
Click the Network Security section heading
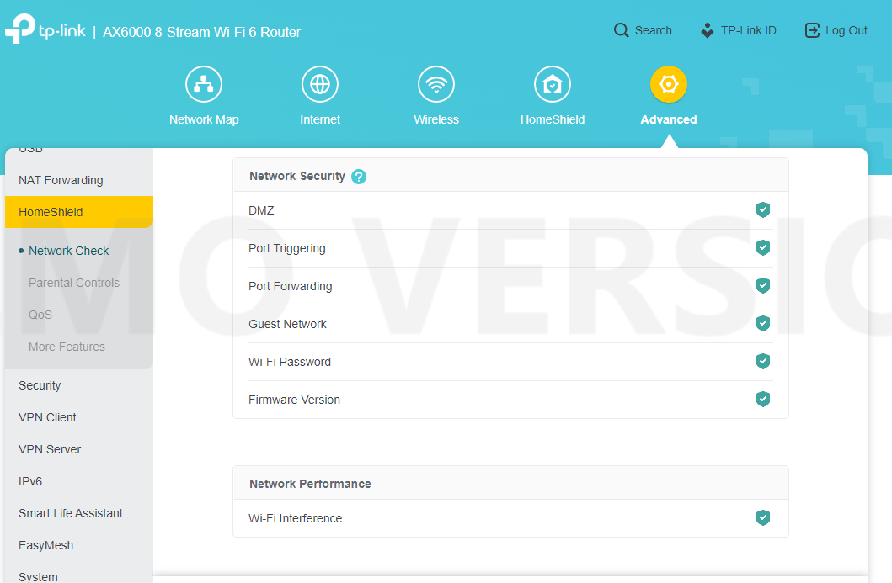point(297,176)
